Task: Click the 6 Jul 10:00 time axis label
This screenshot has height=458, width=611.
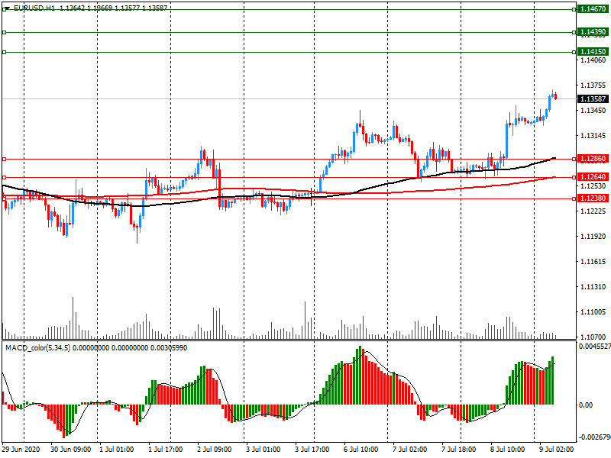Action: 360,450
